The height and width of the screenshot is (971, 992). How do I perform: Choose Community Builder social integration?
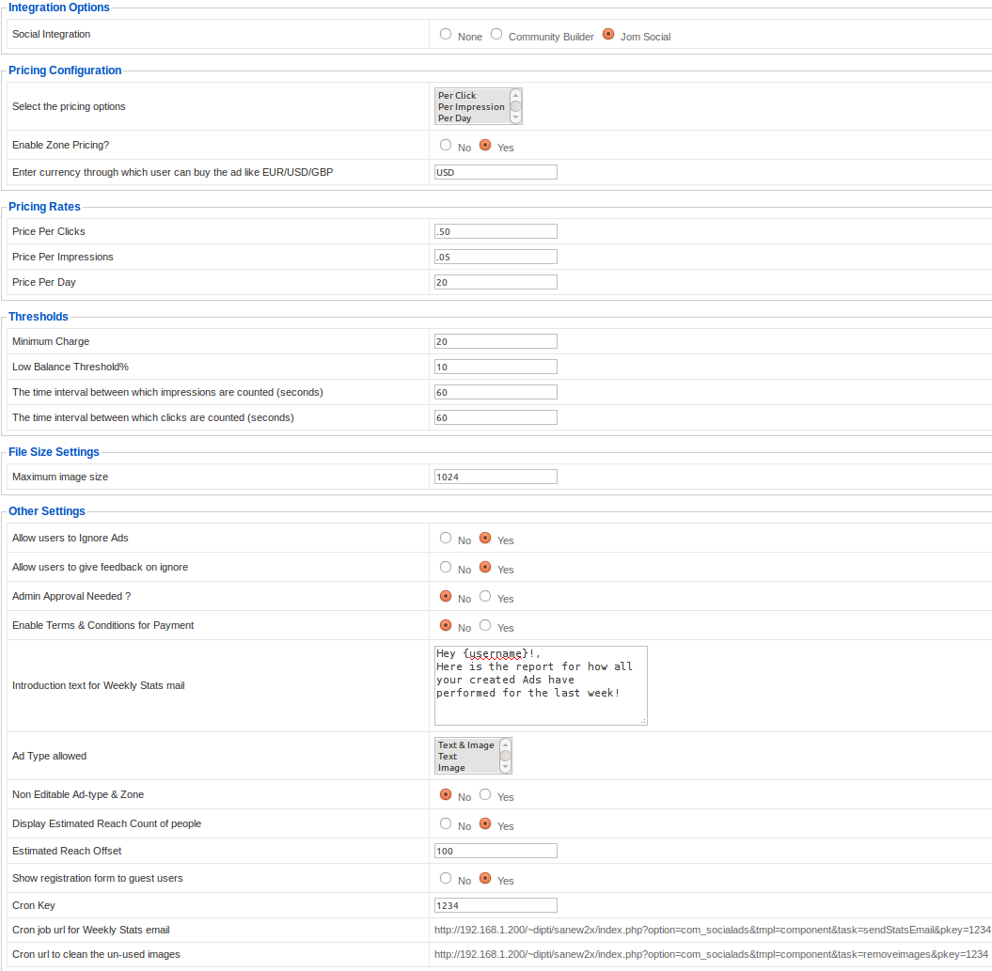[496, 33]
